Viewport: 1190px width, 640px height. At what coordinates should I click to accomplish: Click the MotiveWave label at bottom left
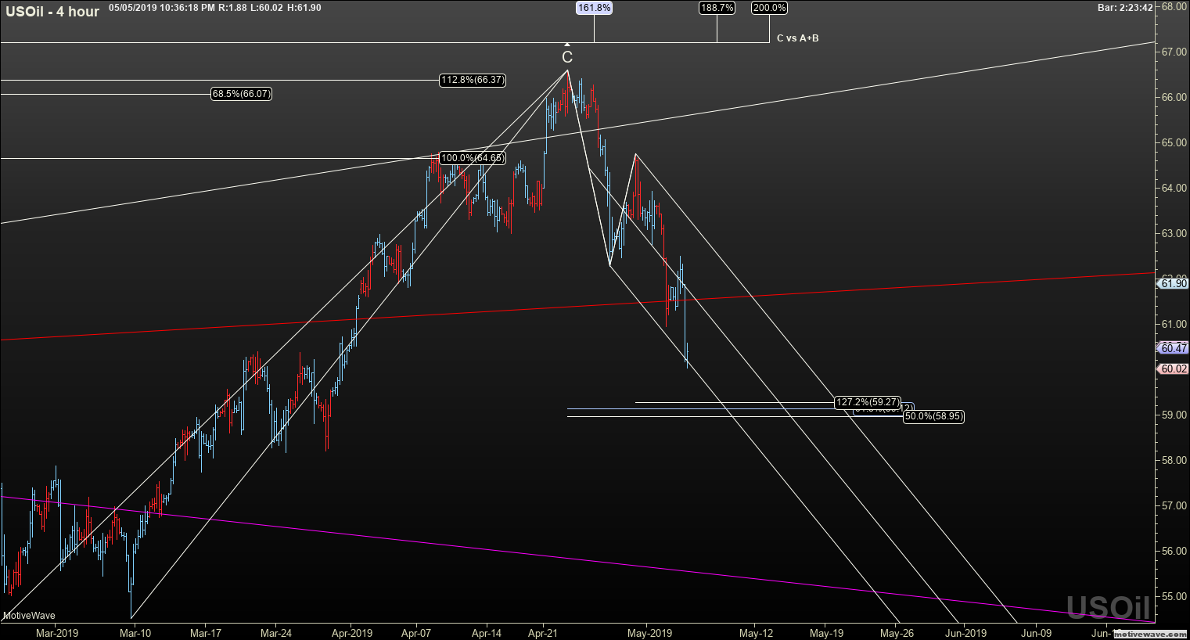pos(29,616)
